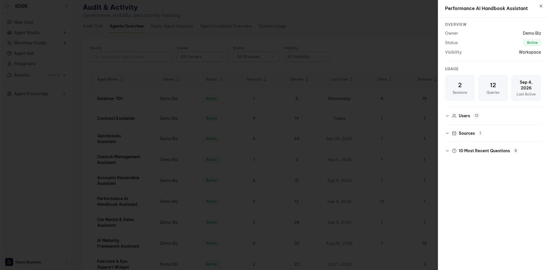Screen dimensions: 547x270
Task: Open the Contract Explainer agent row
Action: coord(263,118)
